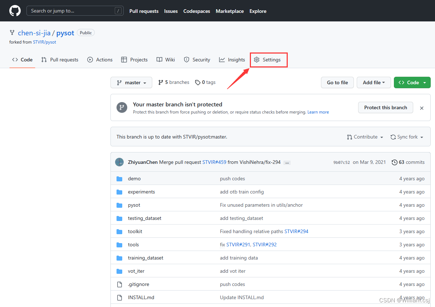The width and height of the screenshot is (435, 307).
Task: Open the INSTALL.md file name
Action: (141, 297)
